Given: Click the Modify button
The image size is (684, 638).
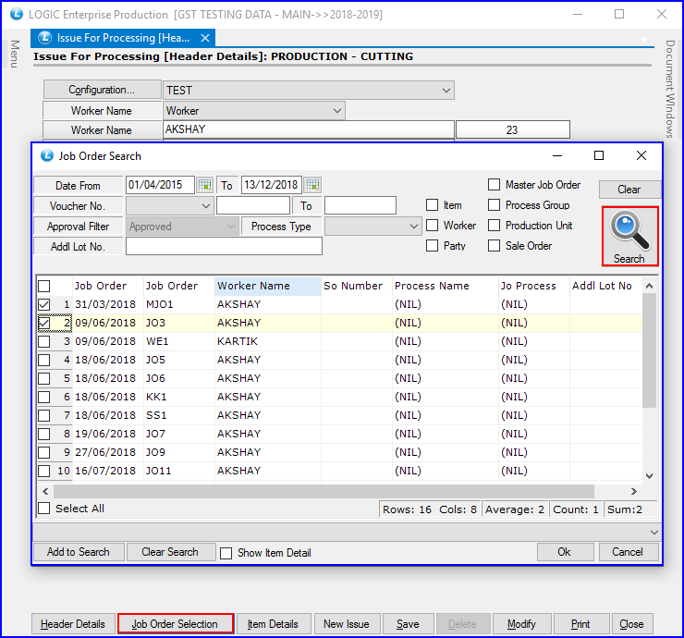Looking at the screenshot, I should [x=521, y=624].
